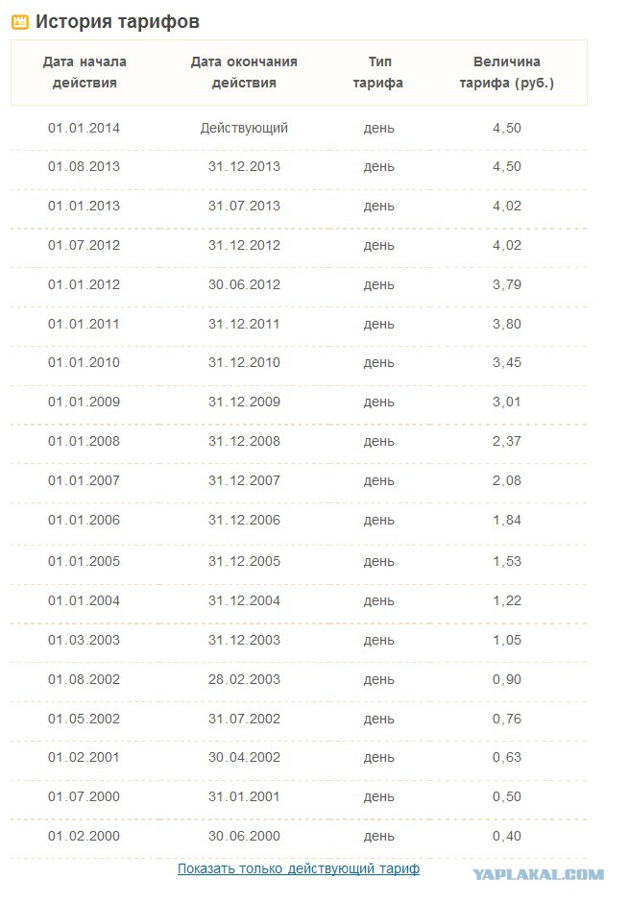
Task: Select the start date 01.01.2014 cell
Action: pos(84,128)
